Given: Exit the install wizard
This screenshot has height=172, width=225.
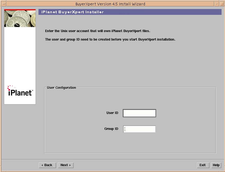Looking at the screenshot, I should [x=203, y=165].
